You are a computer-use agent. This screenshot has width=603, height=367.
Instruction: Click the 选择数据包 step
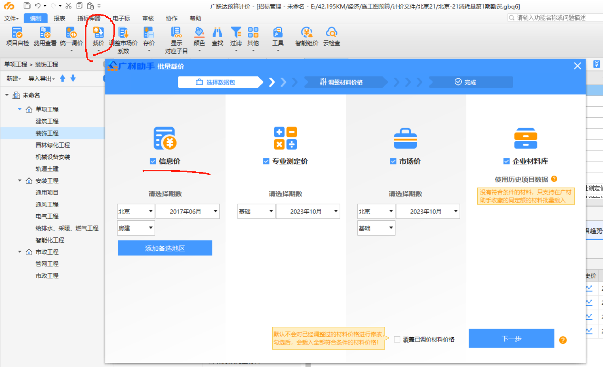coord(220,82)
